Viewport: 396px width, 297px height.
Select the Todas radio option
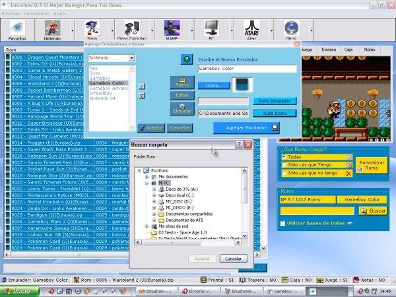click(284, 157)
